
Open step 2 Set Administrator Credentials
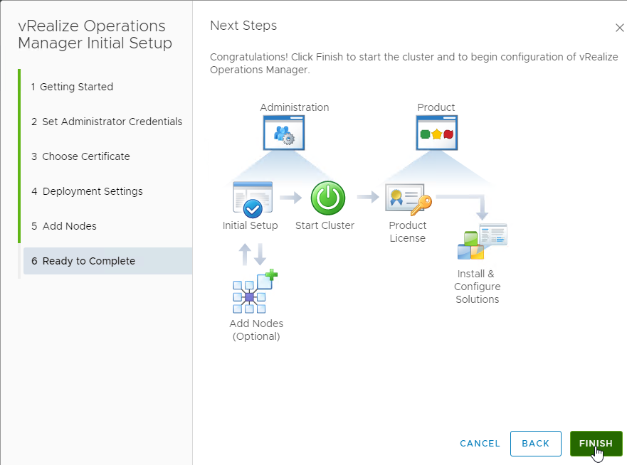point(107,122)
